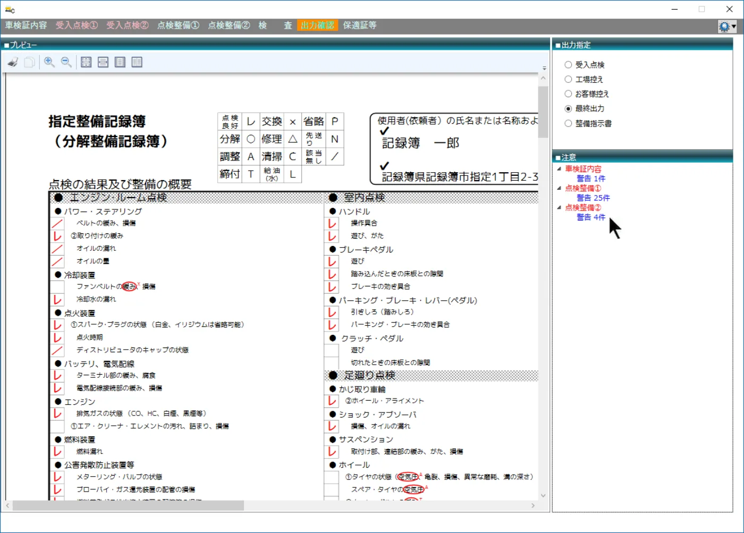
Task: Click the print icon in preview toolbar
Action: coord(13,62)
